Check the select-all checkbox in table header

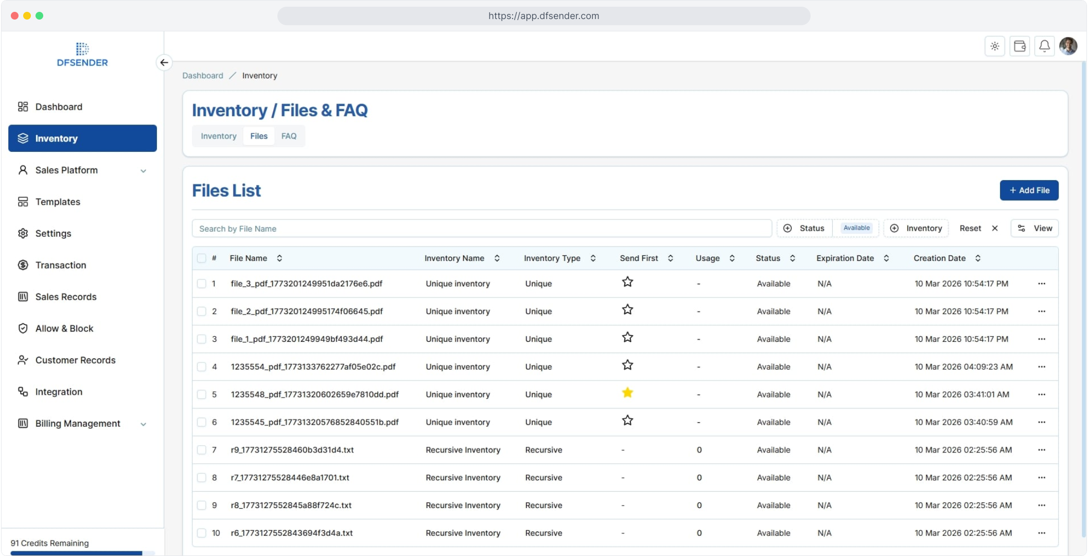(x=201, y=258)
